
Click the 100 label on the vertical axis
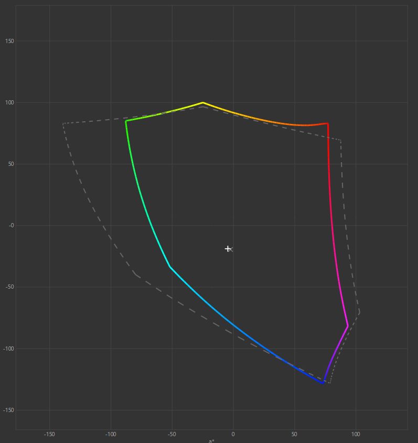point(9,102)
